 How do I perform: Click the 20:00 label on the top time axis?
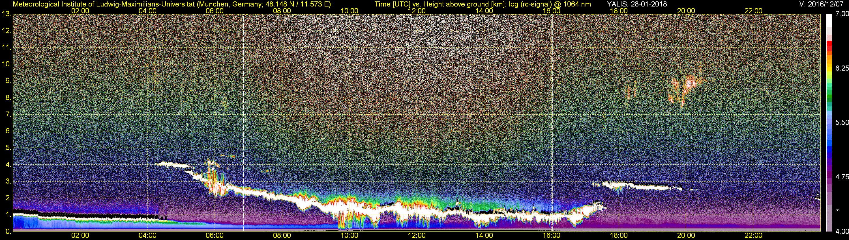(x=686, y=11)
